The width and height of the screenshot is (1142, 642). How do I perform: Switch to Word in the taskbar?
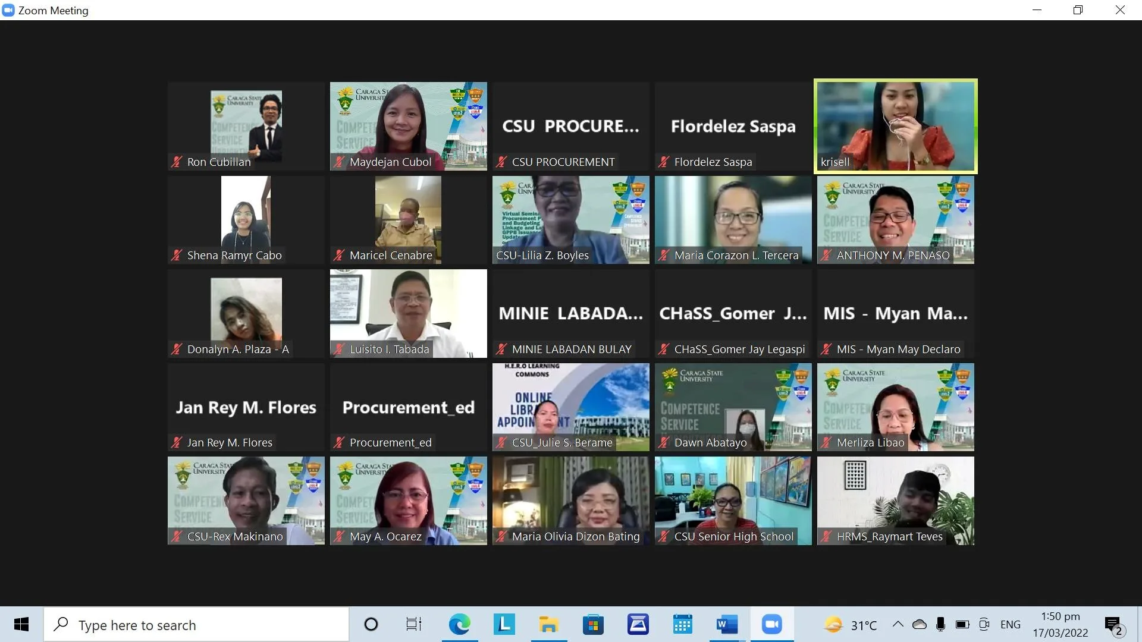pyautogui.click(x=727, y=625)
